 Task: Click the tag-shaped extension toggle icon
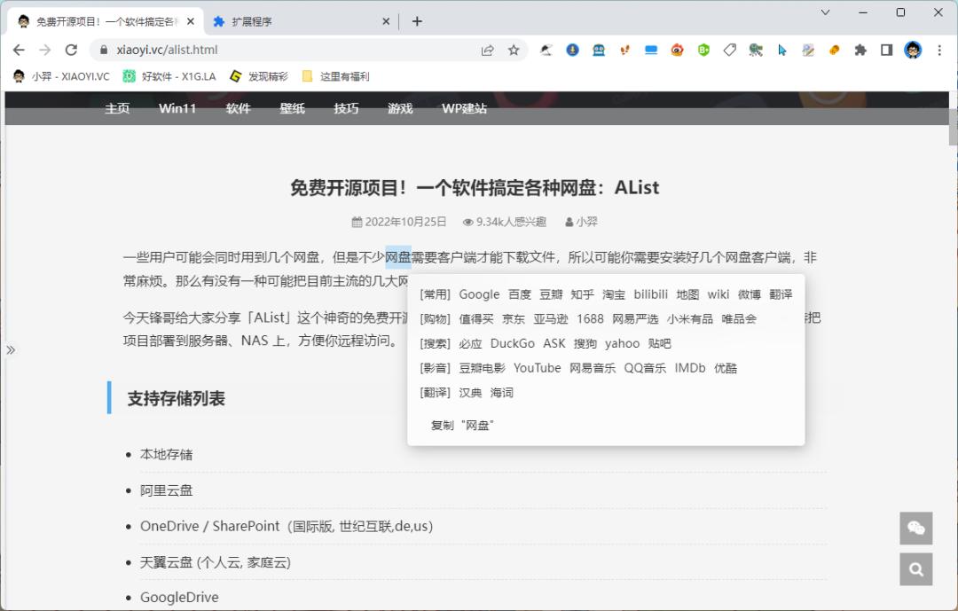click(x=729, y=51)
